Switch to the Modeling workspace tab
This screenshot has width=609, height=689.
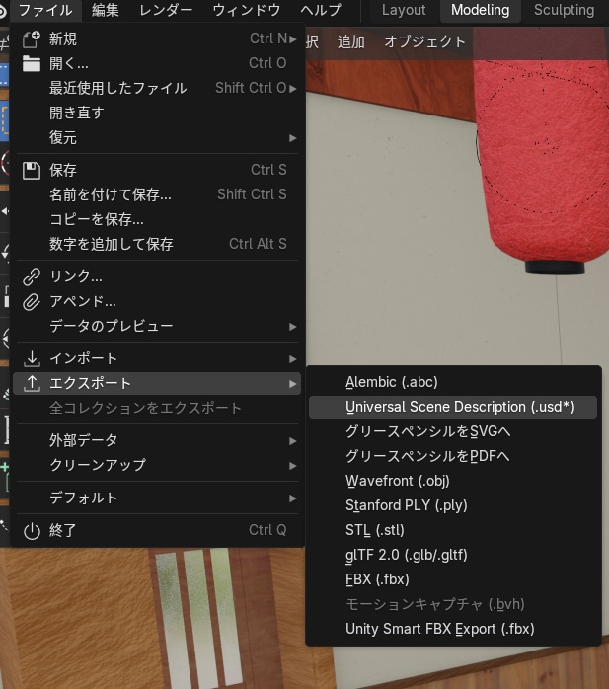pyautogui.click(x=481, y=10)
